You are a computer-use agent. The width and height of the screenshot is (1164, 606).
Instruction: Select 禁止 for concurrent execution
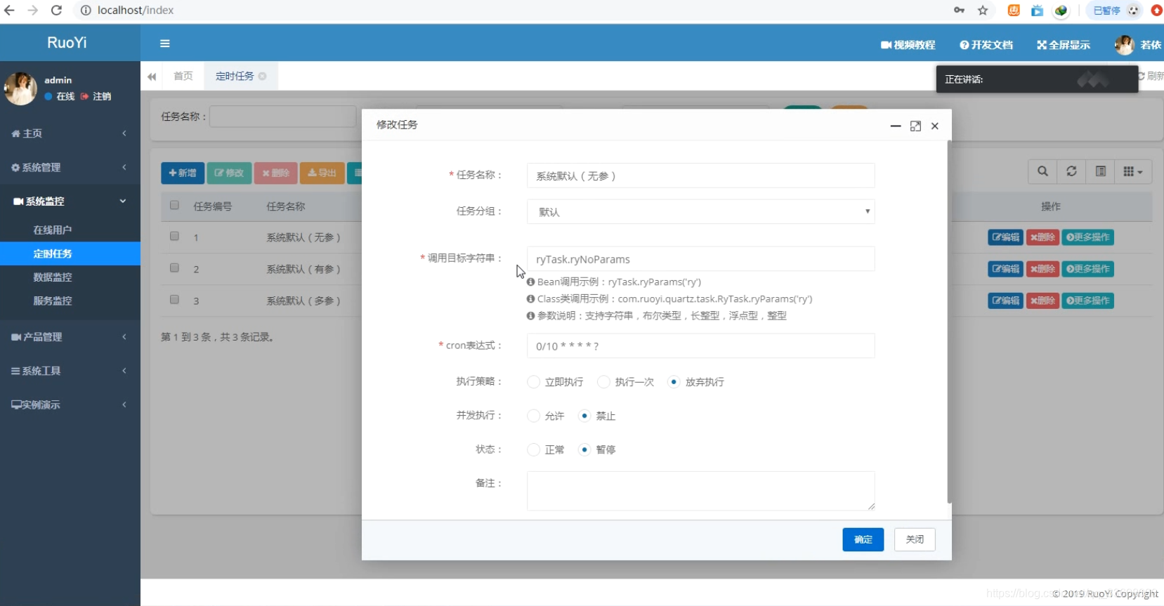(584, 416)
